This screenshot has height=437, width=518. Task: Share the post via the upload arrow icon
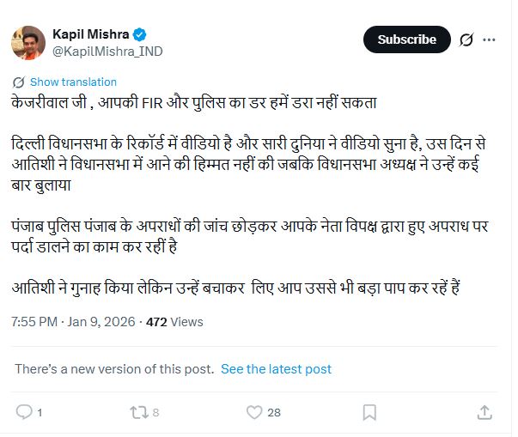pos(484,412)
